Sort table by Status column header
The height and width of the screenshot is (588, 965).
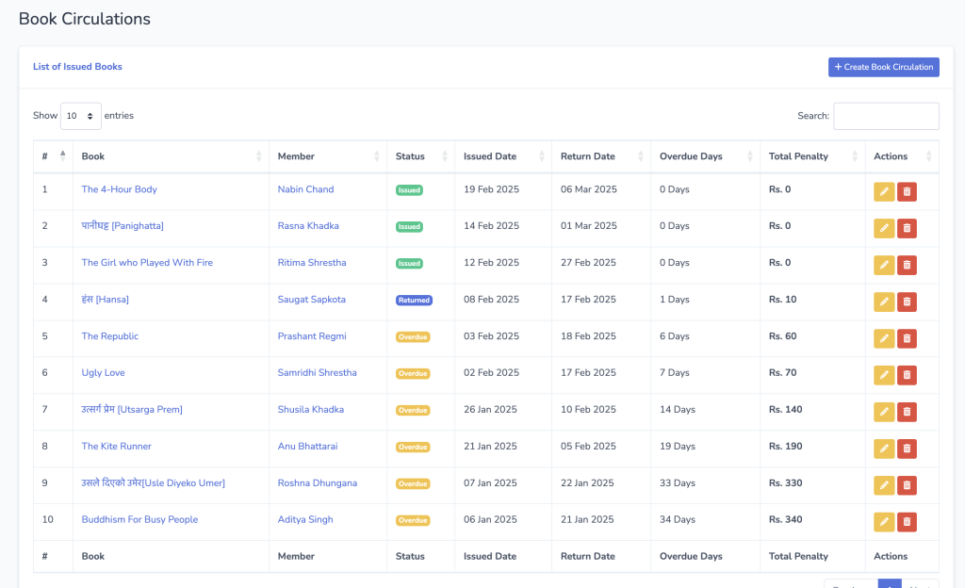coord(421,156)
